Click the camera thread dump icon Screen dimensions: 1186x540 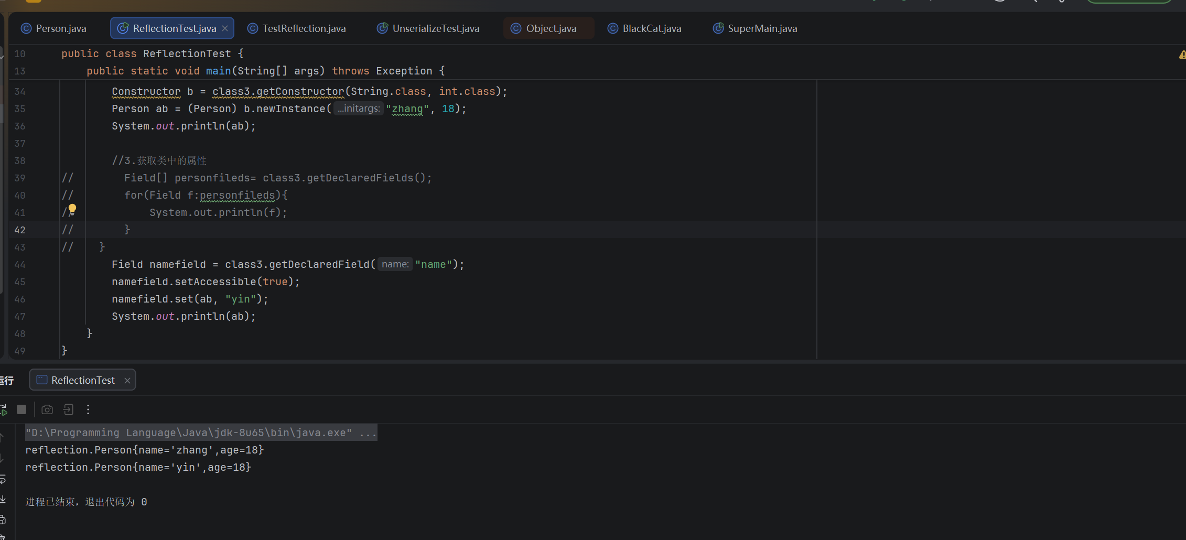(x=47, y=409)
